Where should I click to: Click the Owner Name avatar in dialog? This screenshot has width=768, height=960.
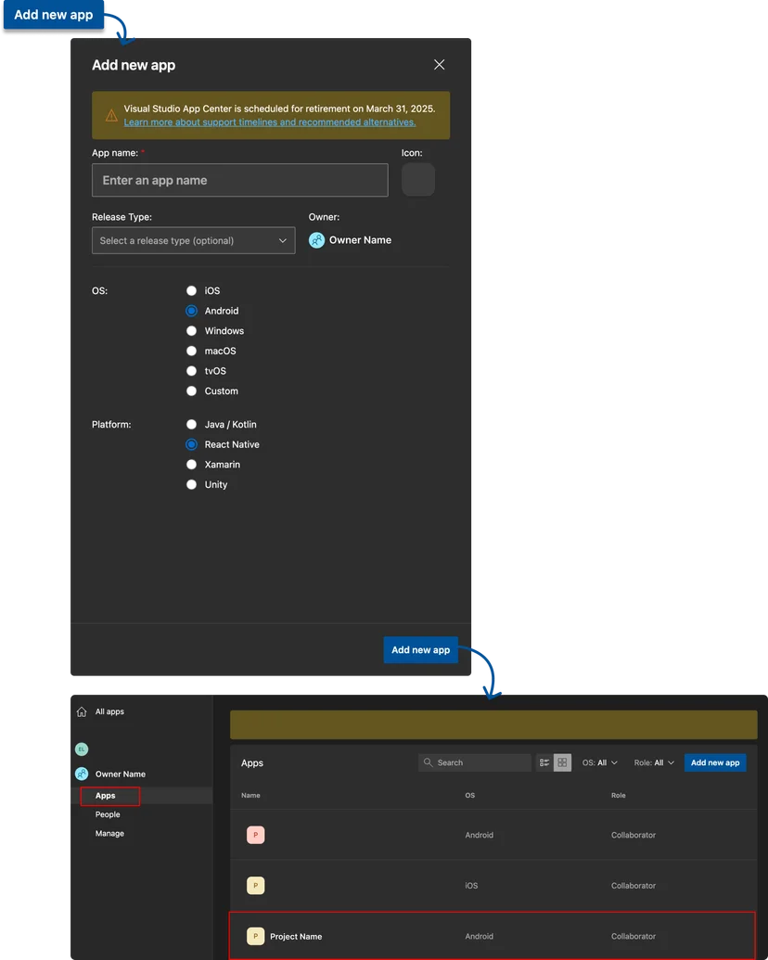pos(316,240)
